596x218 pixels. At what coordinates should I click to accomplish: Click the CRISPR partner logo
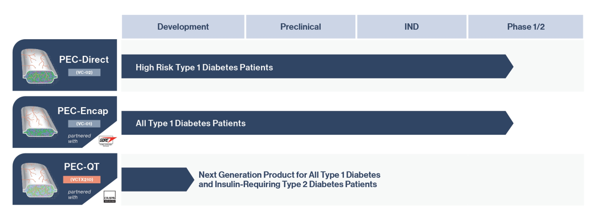pyautogui.click(x=109, y=197)
